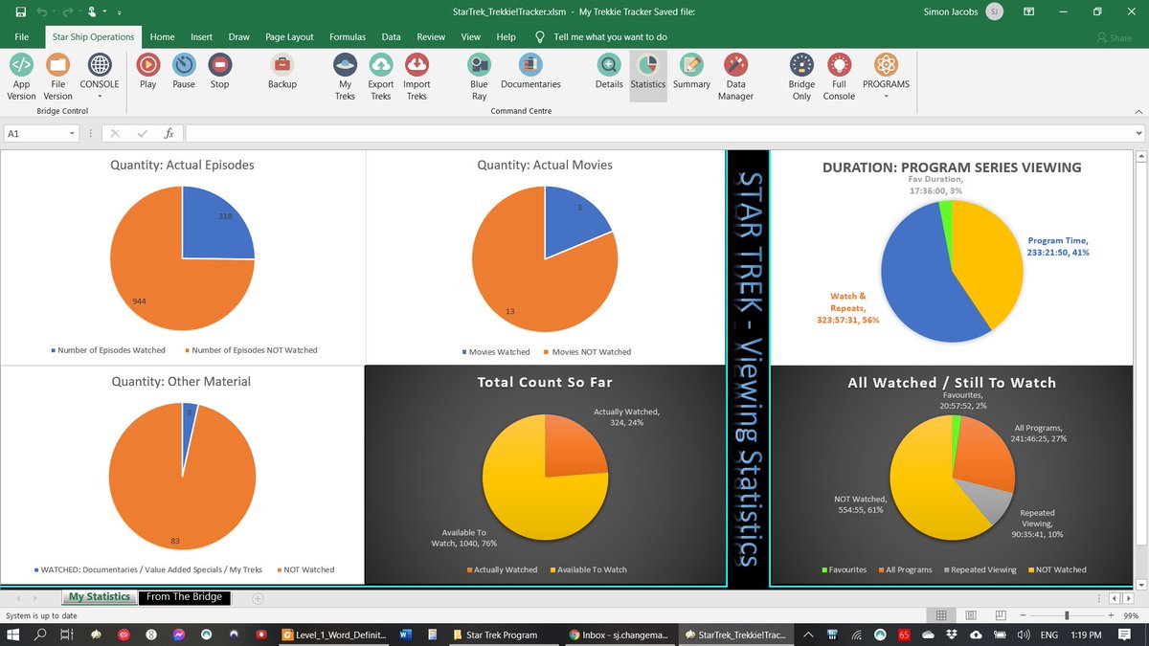The width and height of the screenshot is (1149, 646).
Task: Toggle touch/mouse mode in Quick Access
Action: [x=92, y=12]
